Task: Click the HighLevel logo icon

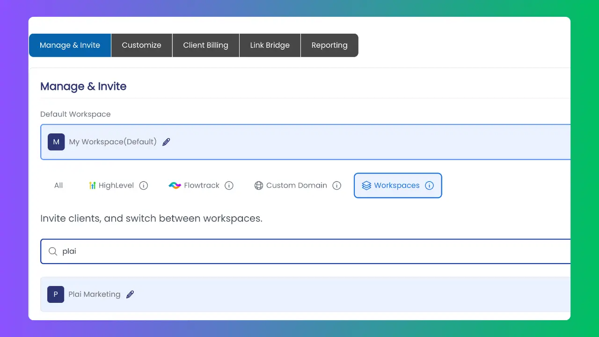Action: [92, 185]
